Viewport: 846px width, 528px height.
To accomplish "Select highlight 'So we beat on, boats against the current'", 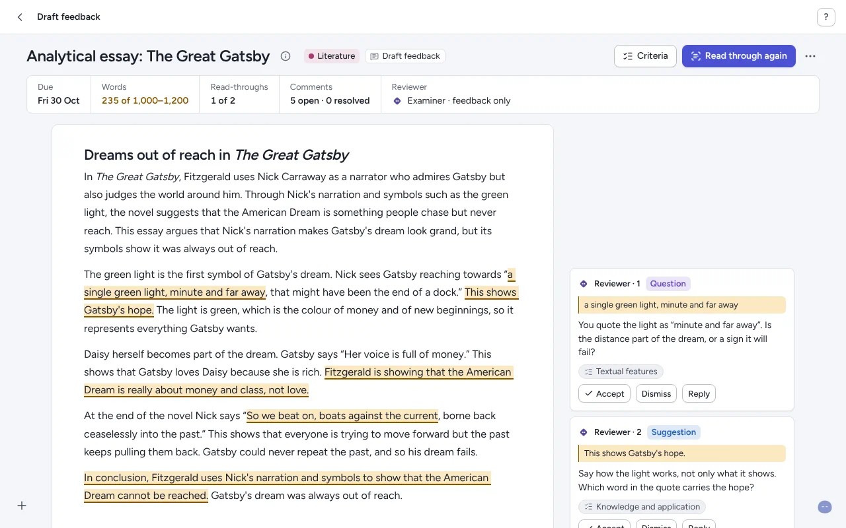I will [342, 416].
